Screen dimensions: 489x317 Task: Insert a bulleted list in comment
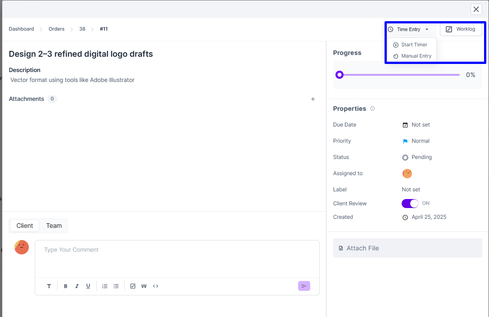click(x=116, y=286)
